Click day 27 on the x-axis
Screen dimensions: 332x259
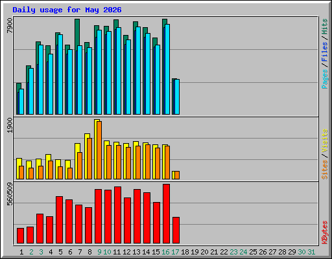coord(272,252)
